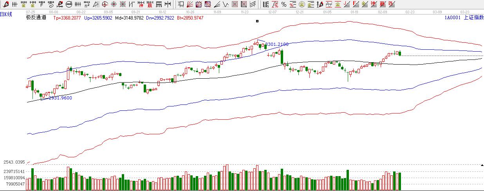
Task: Click the horizontal width arrows icon
Action: click(168, 5)
